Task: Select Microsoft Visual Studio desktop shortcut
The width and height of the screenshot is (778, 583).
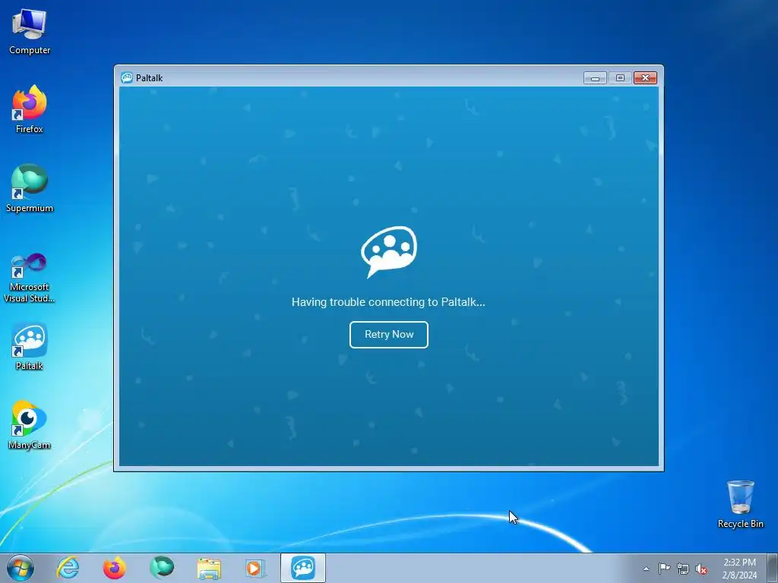Action: point(30,278)
